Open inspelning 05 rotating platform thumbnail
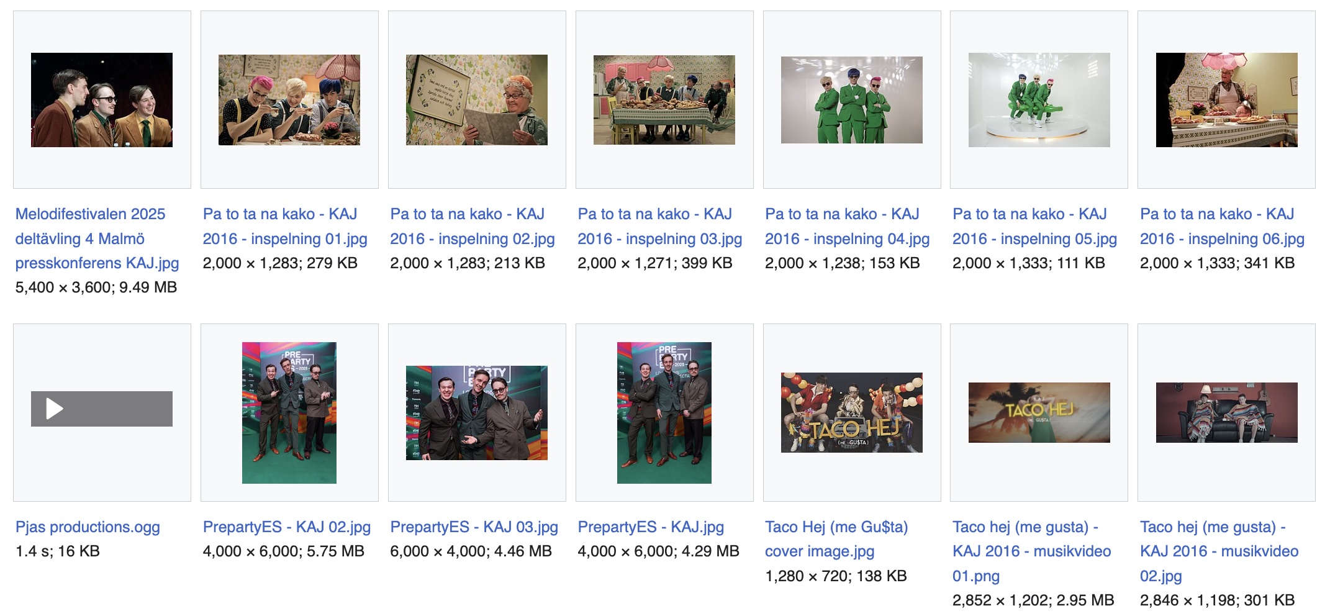1330x616 pixels. click(1039, 100)
